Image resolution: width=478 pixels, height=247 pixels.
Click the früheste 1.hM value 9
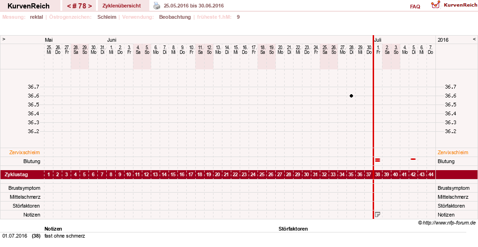click(238, 17)
